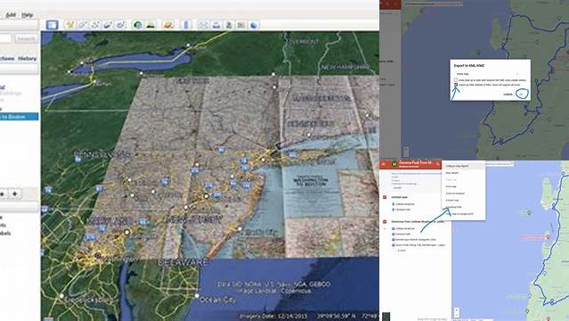The height and width of the screenshot is (321, 569).
Task: Select the Add Path tool
Action: click(95, 25)
